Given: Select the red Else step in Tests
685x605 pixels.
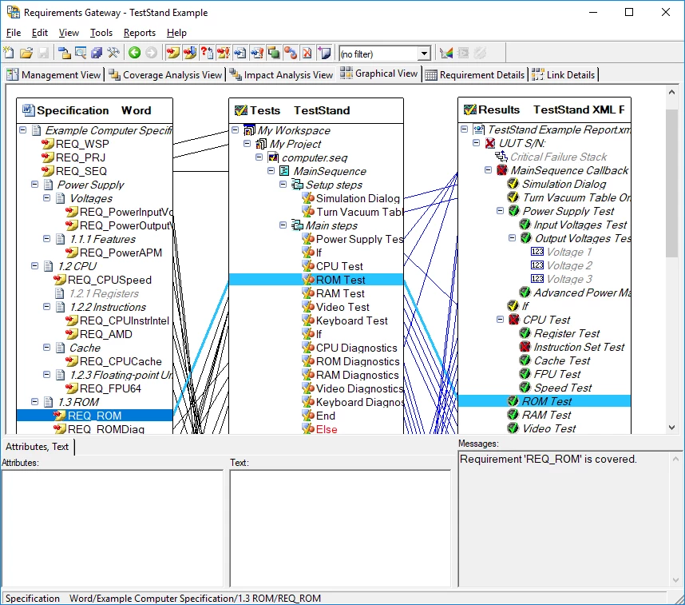Looking at the screenshot, I should click(327, 429).
